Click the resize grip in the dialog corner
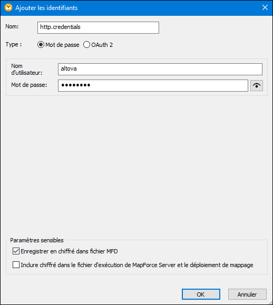 coord(270,302)
